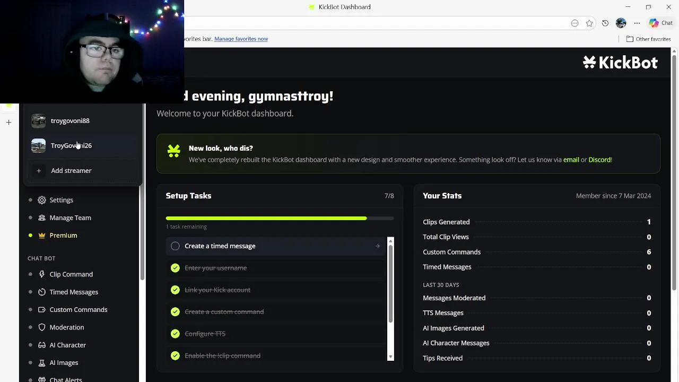679x382 pixels.
Task: Click the Settings gear icon in sidebar
Action: [x=42, y=200]
